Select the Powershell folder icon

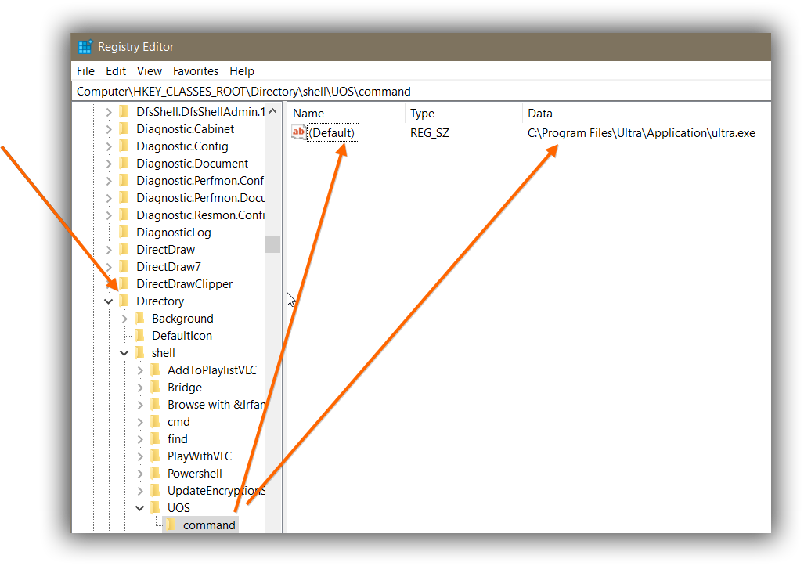click(155, 473)
